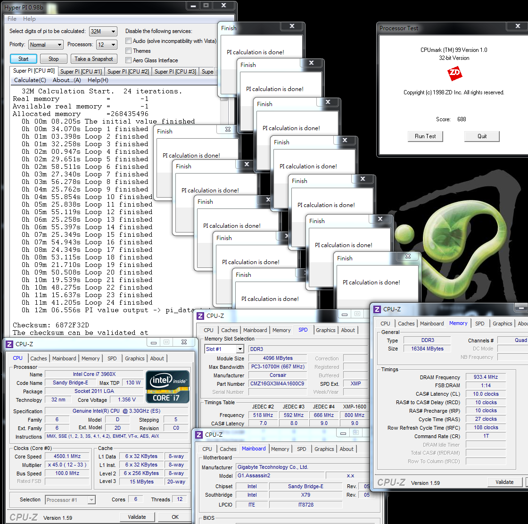Click the Stop button in Hyper PI
This screenshot has width=528, height=524.
[x=54, y=59]
